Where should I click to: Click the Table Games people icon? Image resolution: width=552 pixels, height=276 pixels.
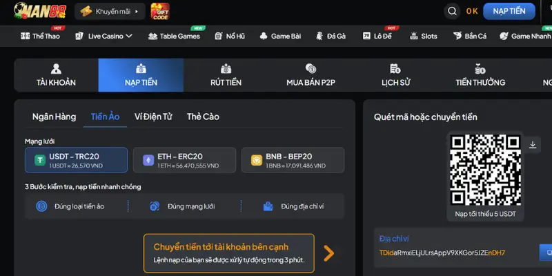[x=152, y=36]
